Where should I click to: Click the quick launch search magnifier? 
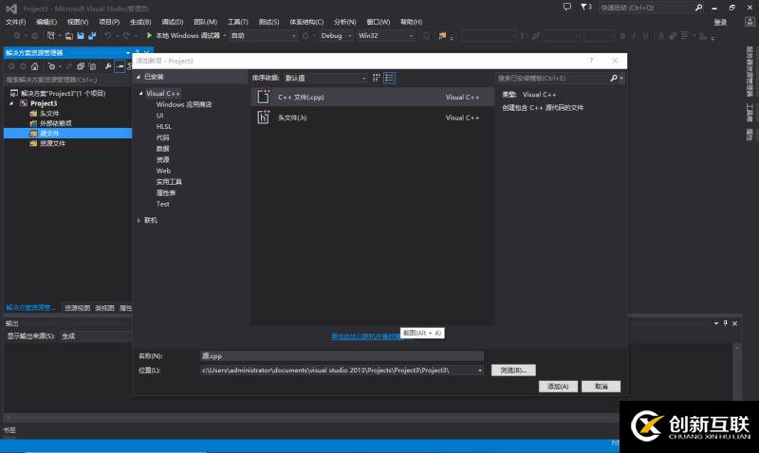[698, 8]
